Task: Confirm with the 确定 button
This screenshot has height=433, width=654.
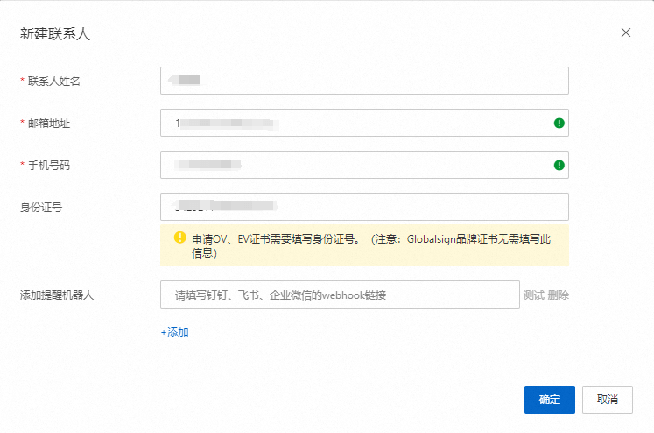Action: click(x=549, y=400)
